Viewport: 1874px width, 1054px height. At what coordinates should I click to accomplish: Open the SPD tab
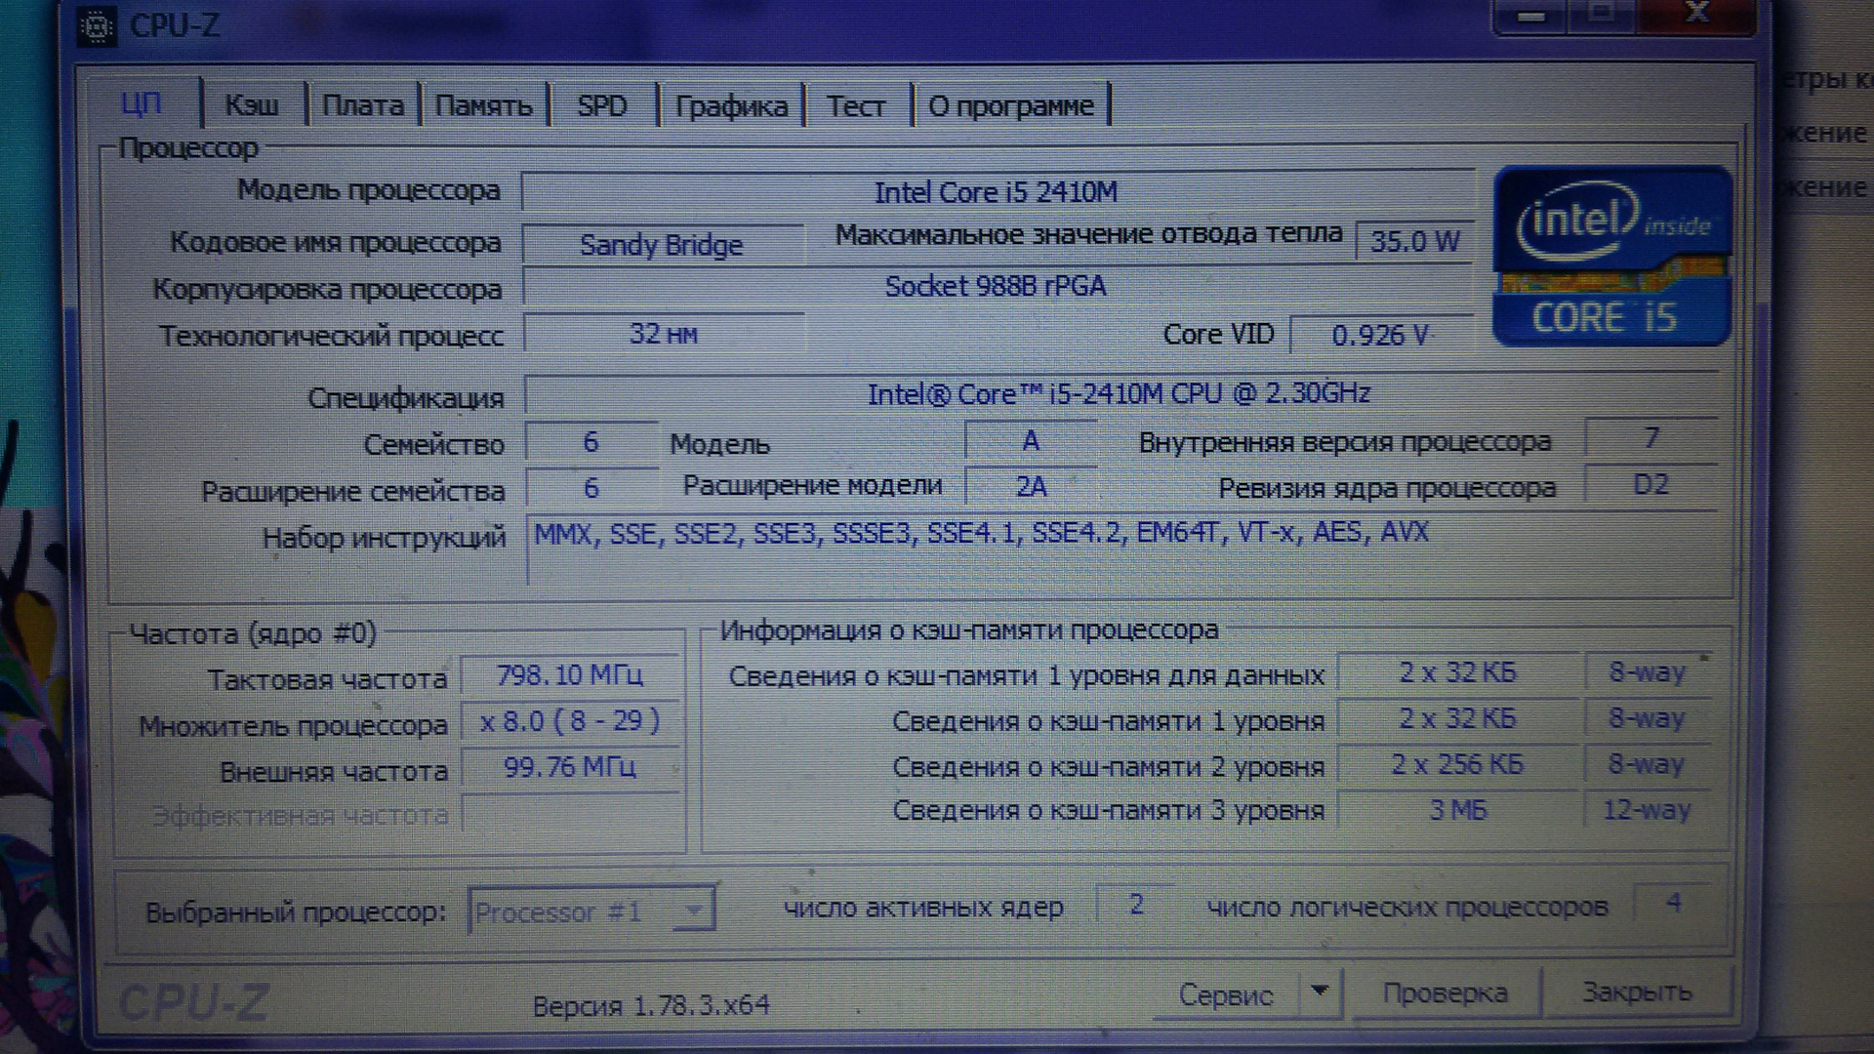[602, 105]
